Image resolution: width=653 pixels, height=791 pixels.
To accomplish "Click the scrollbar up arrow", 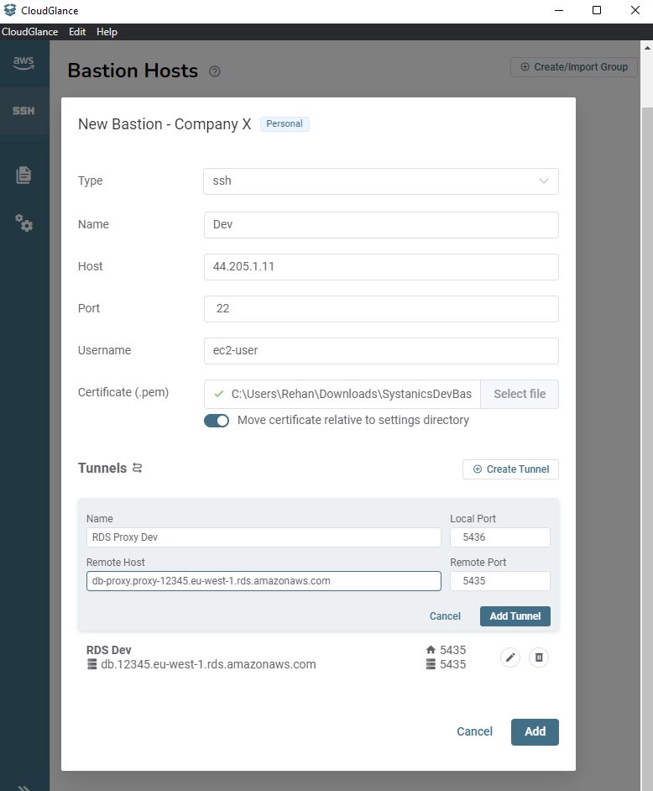I will [647, 49].
